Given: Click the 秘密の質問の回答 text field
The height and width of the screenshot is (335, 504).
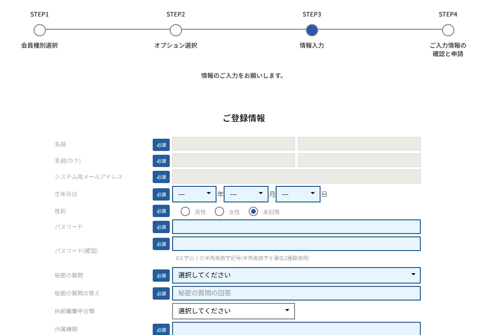Looking at the screenshot, I should (296, 293).
